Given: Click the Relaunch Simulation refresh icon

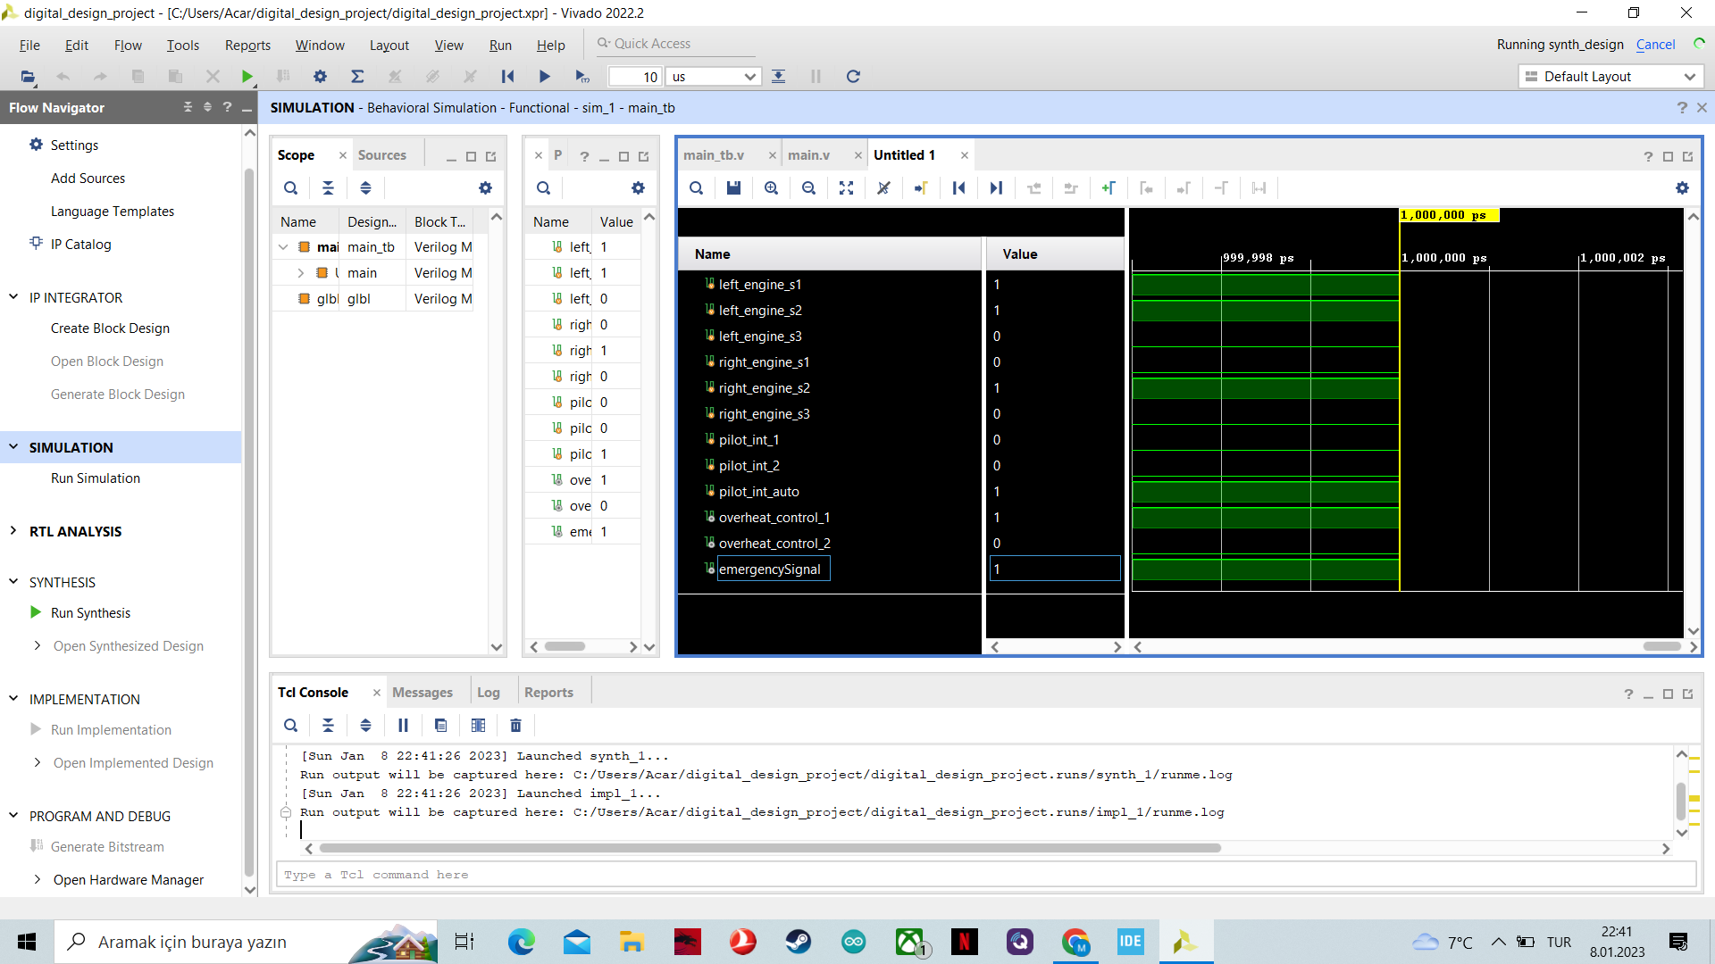Looking at the screenshot, I should click(853, 76).
